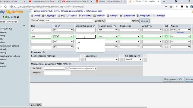The width and height of the screenshot is (193, 108).
Task: Click the green log out icon in sidebar
Action: coord(6,17)
